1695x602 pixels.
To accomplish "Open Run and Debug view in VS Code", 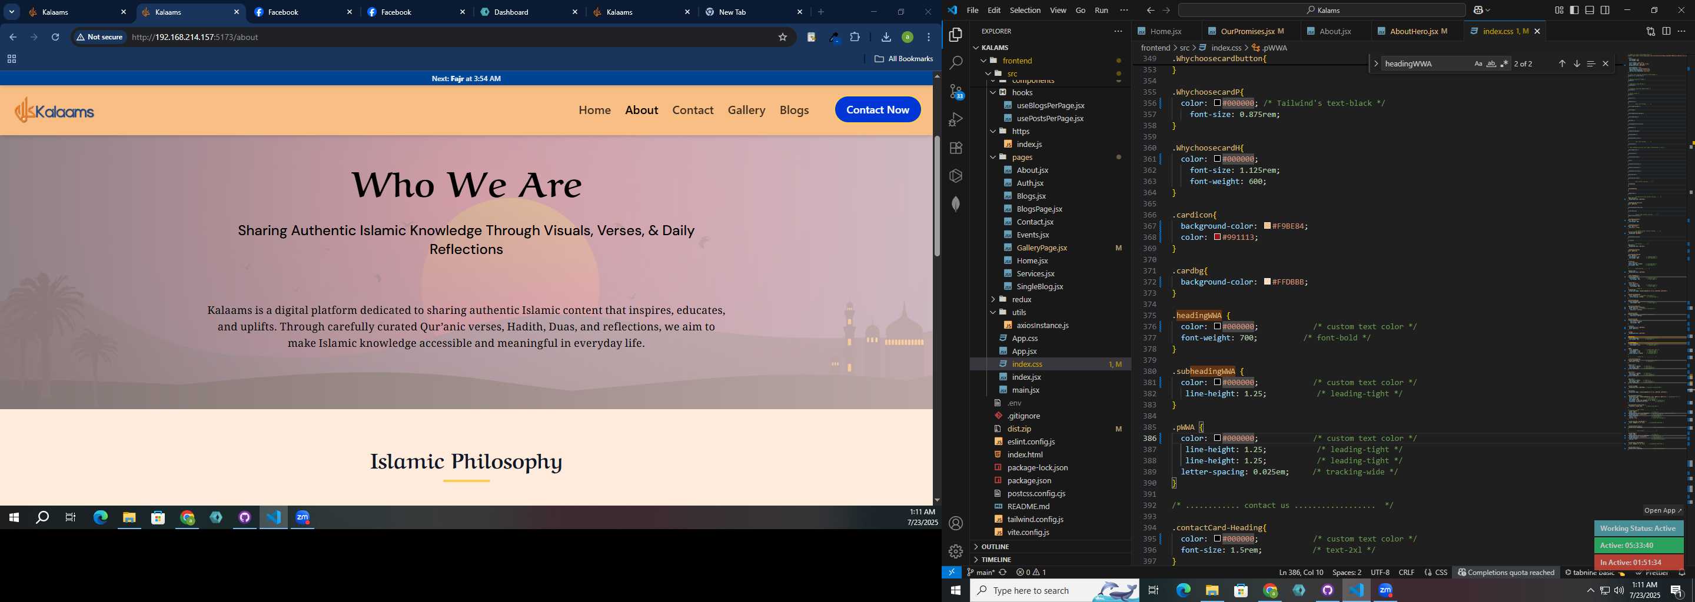I will [955, 119].
